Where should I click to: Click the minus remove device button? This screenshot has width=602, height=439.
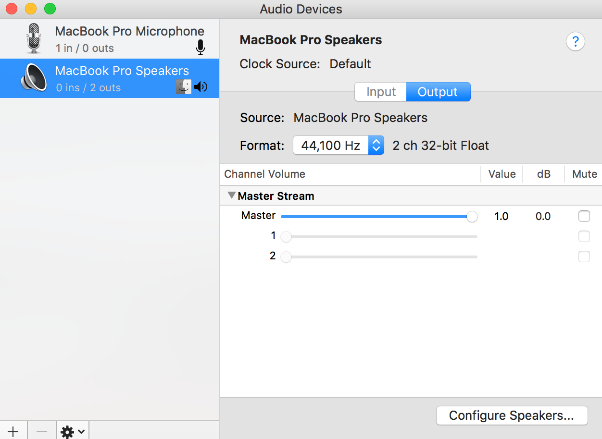pos(42,431)
